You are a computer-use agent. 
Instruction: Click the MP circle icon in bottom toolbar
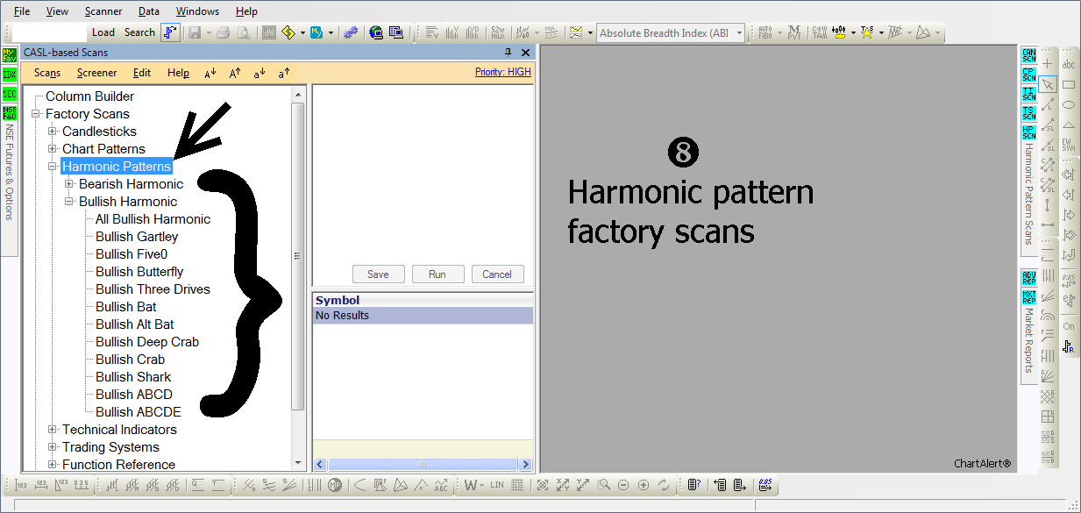click(335, 485)
